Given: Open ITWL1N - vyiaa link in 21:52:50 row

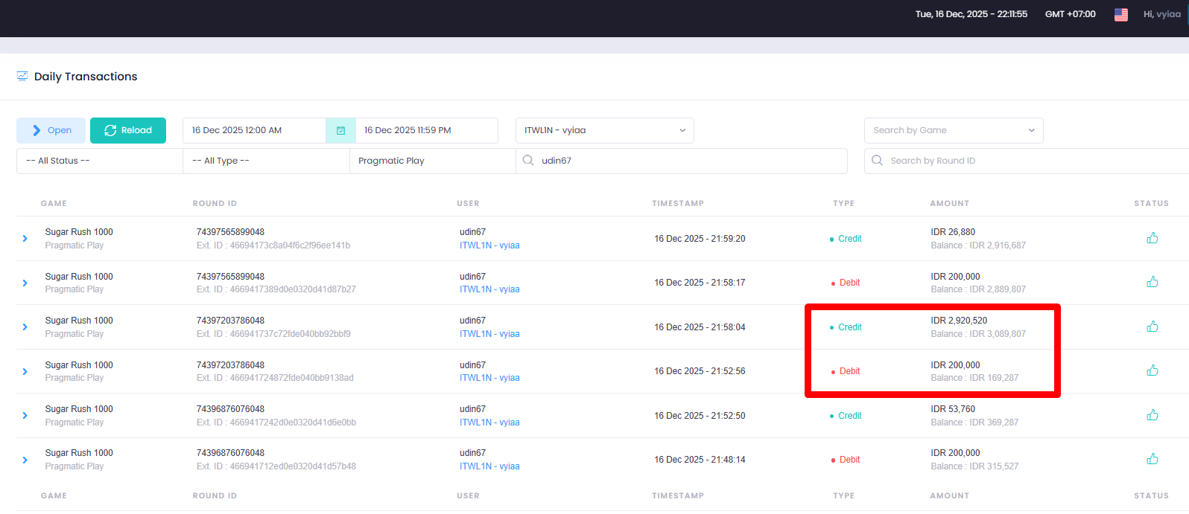Looking at the screenshot, I should point(489,423).
